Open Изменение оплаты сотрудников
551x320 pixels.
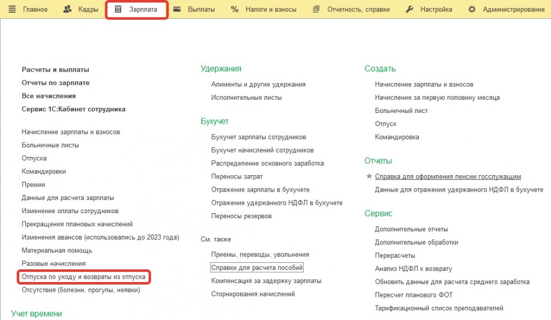click(70, 211)
